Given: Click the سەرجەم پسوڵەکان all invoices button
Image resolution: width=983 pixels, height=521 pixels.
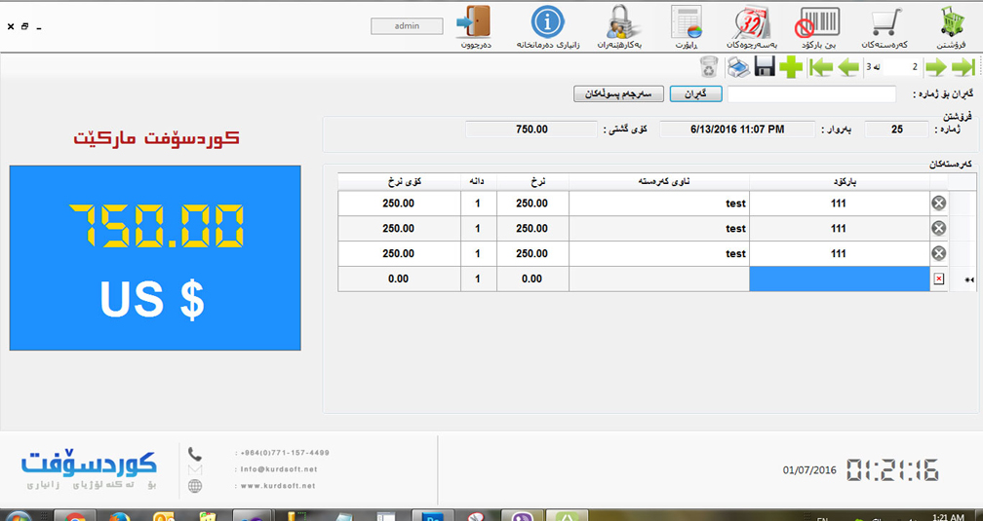Looking at the screenshot, I should coord(618,93).
